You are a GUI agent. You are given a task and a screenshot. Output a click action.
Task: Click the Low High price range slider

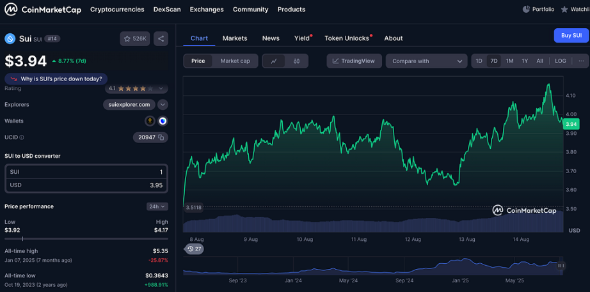(x=86, y=238)
